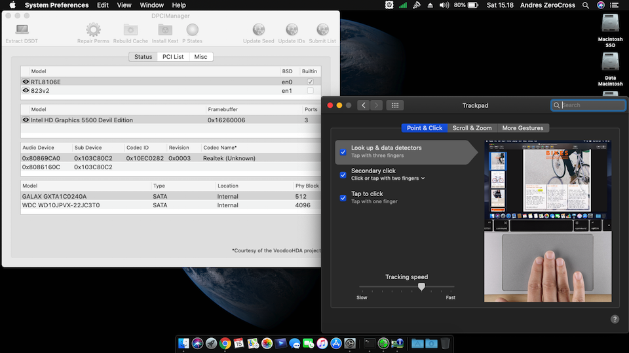The height and width of the screenshot is (353, 629).
Task: Open the Window menu in the menu bar
Action: pos(151,5)
